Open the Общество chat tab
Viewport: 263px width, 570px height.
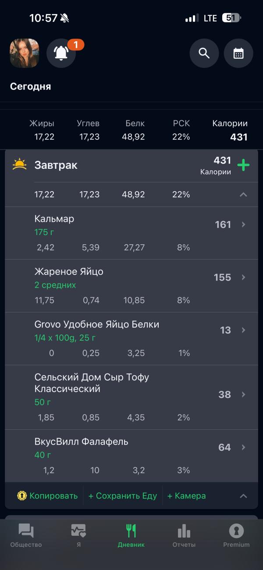[x=26, y=536]
